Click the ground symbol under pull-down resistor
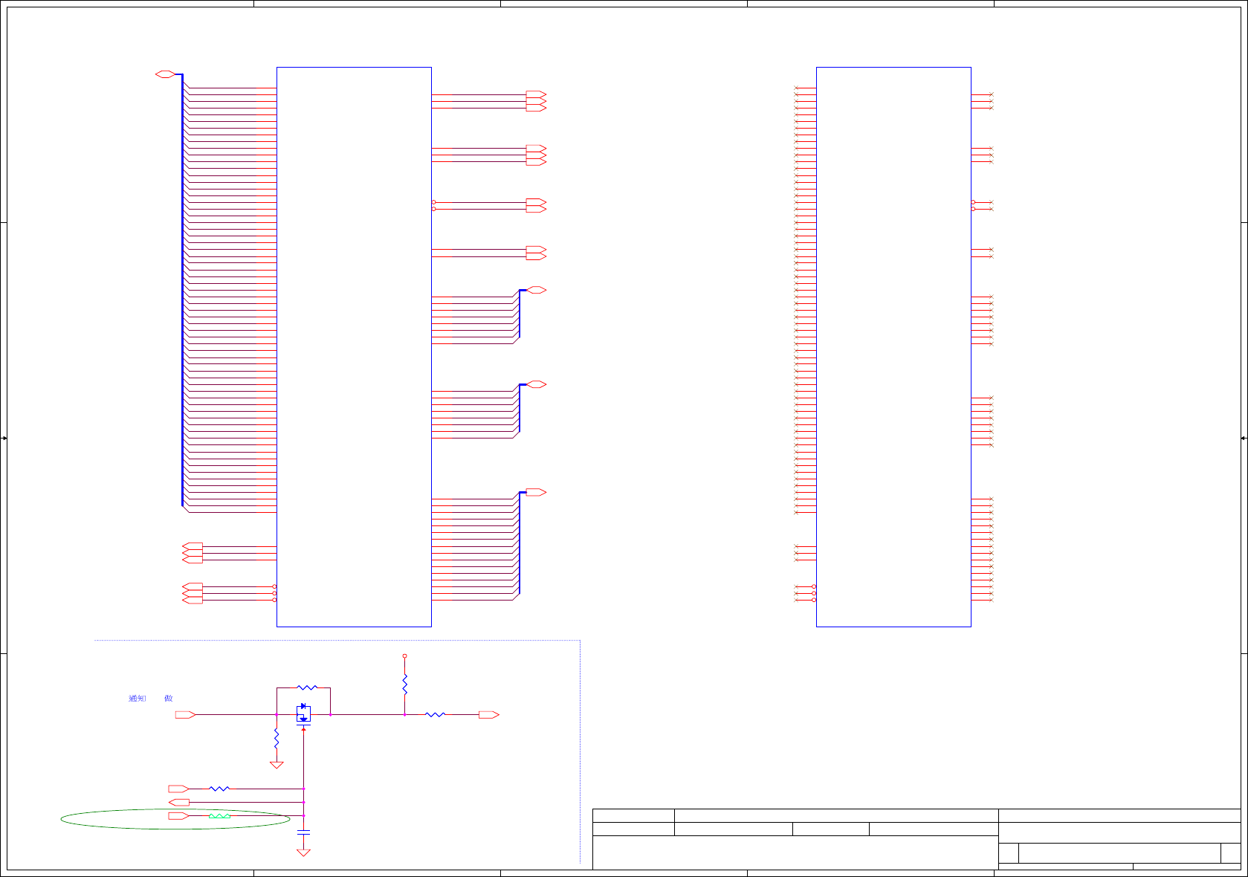1248x877 pixels. point(277,765)
